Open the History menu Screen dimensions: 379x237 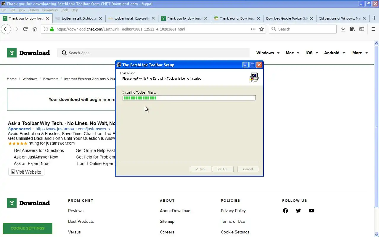coord(34,10)
